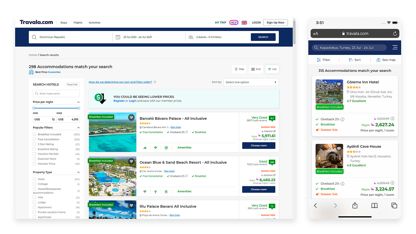Go back with mobile Safari back arrow
Image resolution: width=416 pixels, height=234 pixels.
pos(315,205)
